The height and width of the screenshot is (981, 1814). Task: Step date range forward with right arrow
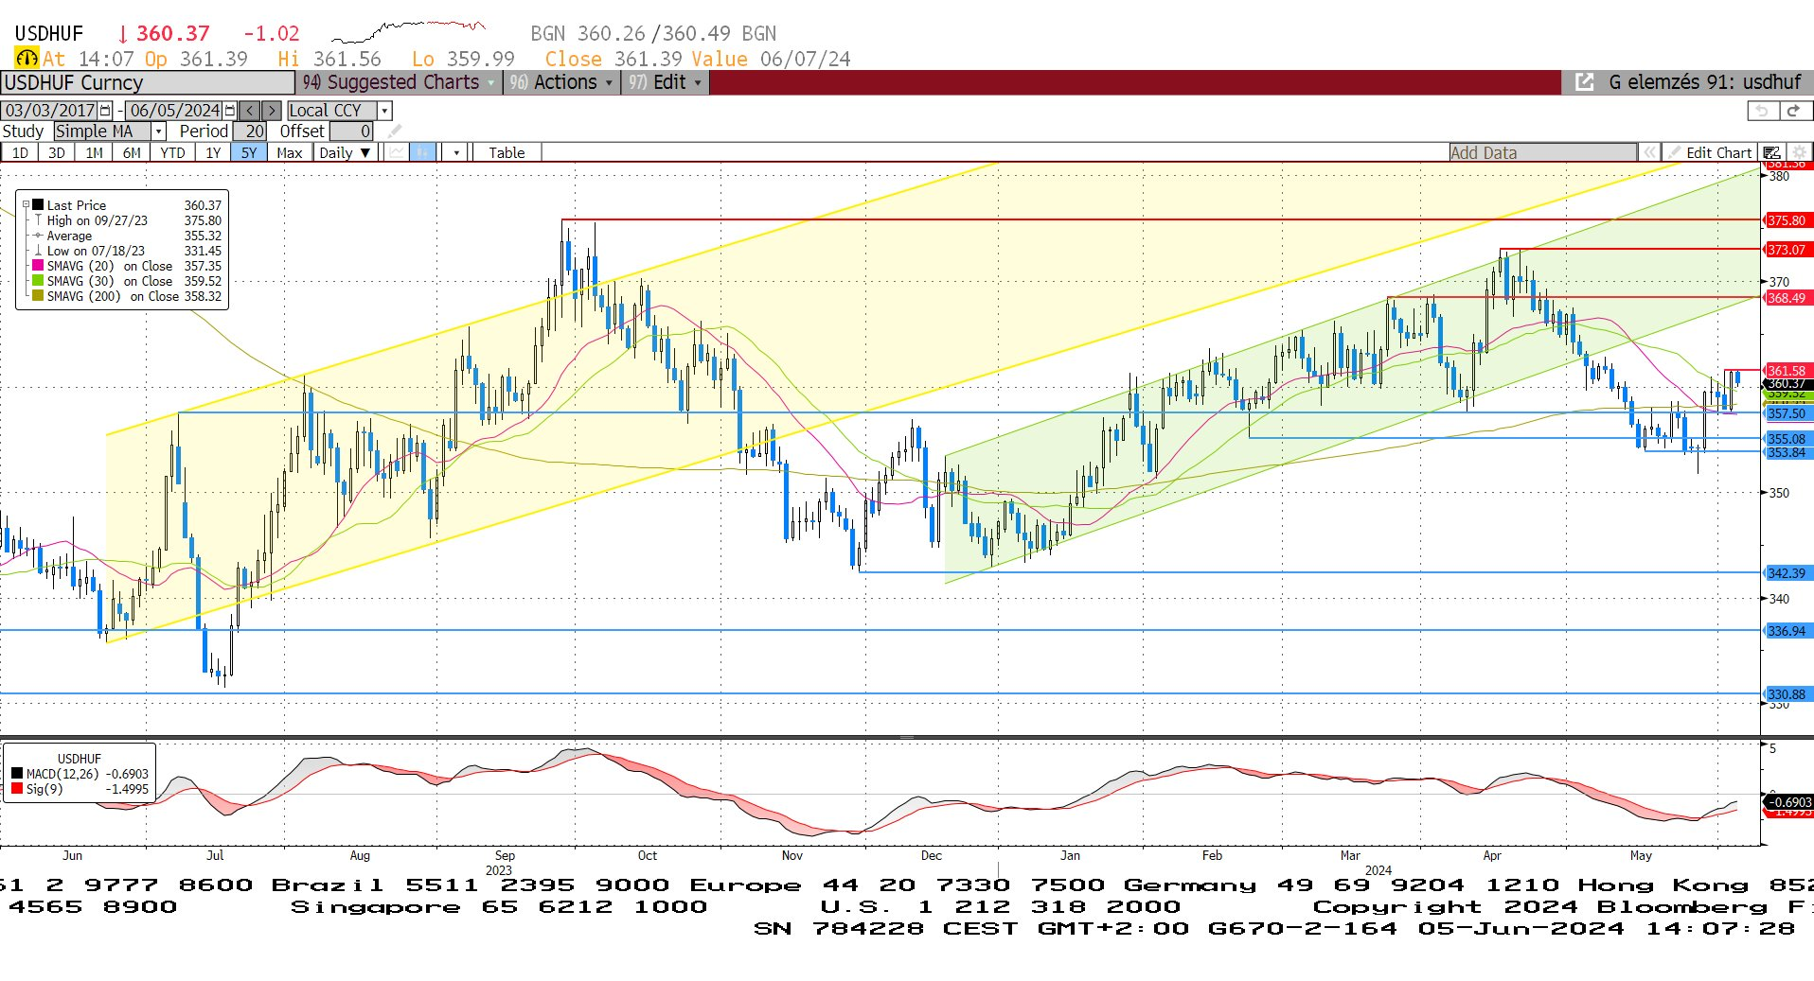pos(271,111)
